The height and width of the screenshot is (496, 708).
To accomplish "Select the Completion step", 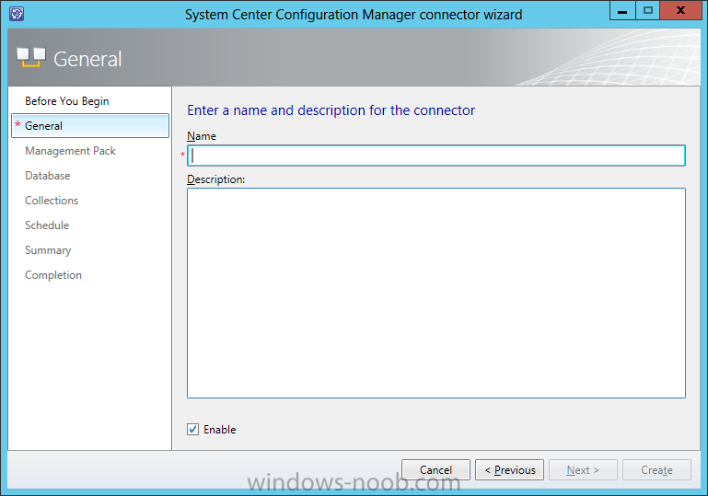I will coord(53,275).
